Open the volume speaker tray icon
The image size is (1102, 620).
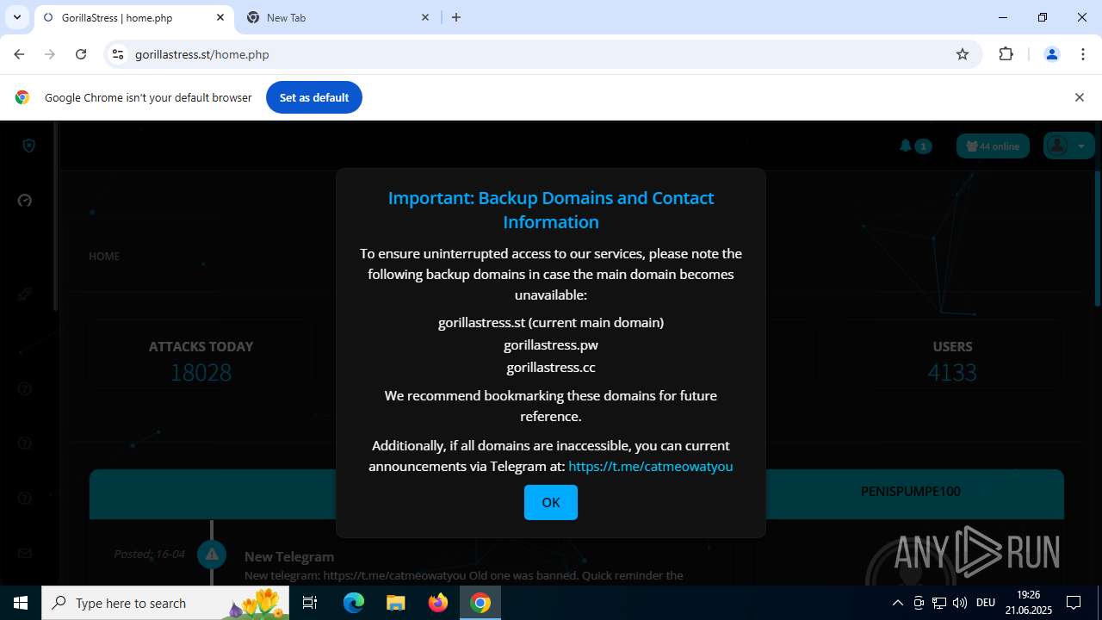pos(960,603)
